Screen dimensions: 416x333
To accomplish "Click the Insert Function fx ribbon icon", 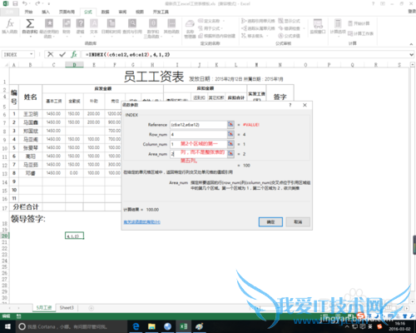I will tap(10, 27).
